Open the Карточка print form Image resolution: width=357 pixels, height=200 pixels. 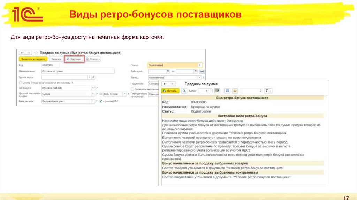[x=74, y=59]
